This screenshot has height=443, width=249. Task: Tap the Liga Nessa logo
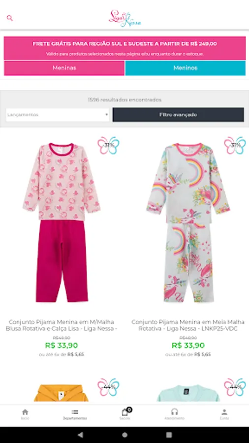[x=124, y=18]
